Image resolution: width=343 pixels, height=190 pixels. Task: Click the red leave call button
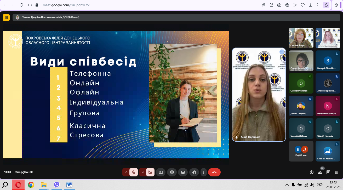tap(214, 172)
